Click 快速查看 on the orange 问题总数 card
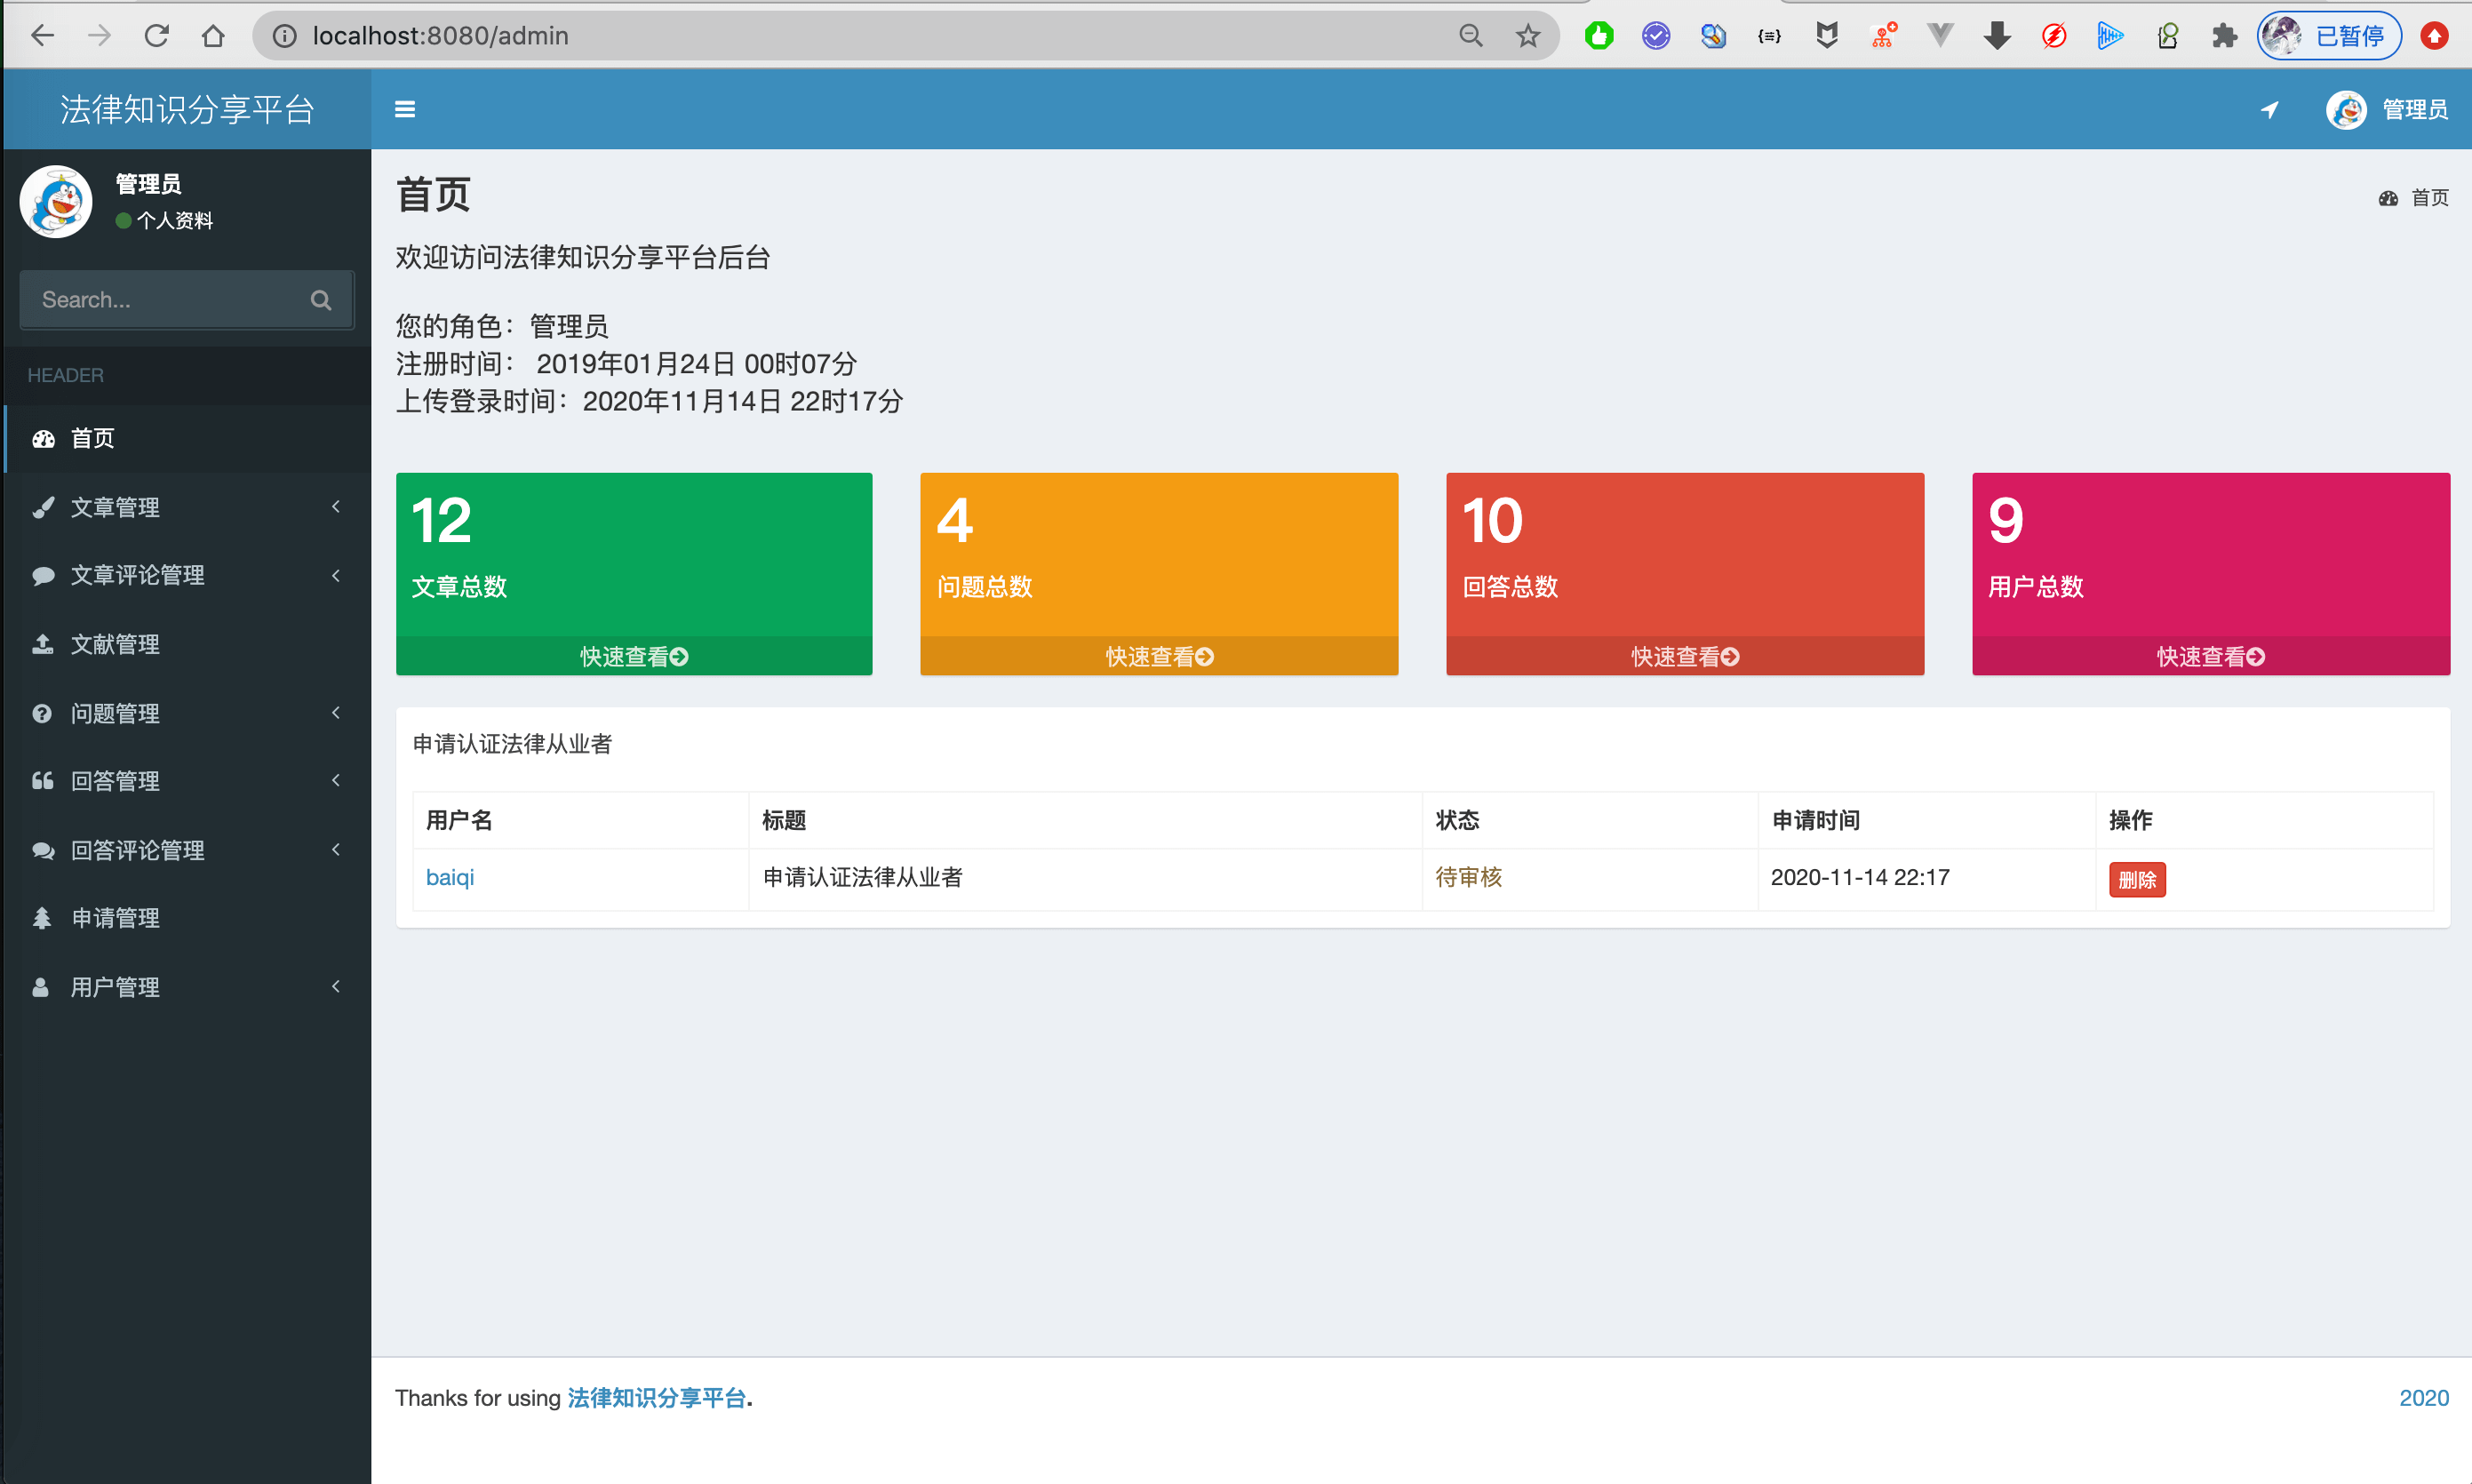The width and height of the screenshot is (2472, 1484). pyautogui.click(x=1158, y=656)
